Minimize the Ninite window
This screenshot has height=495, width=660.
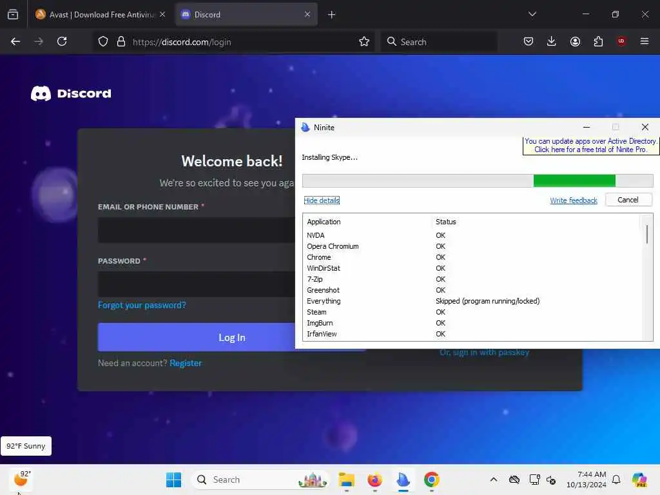(x=587, y=127)
